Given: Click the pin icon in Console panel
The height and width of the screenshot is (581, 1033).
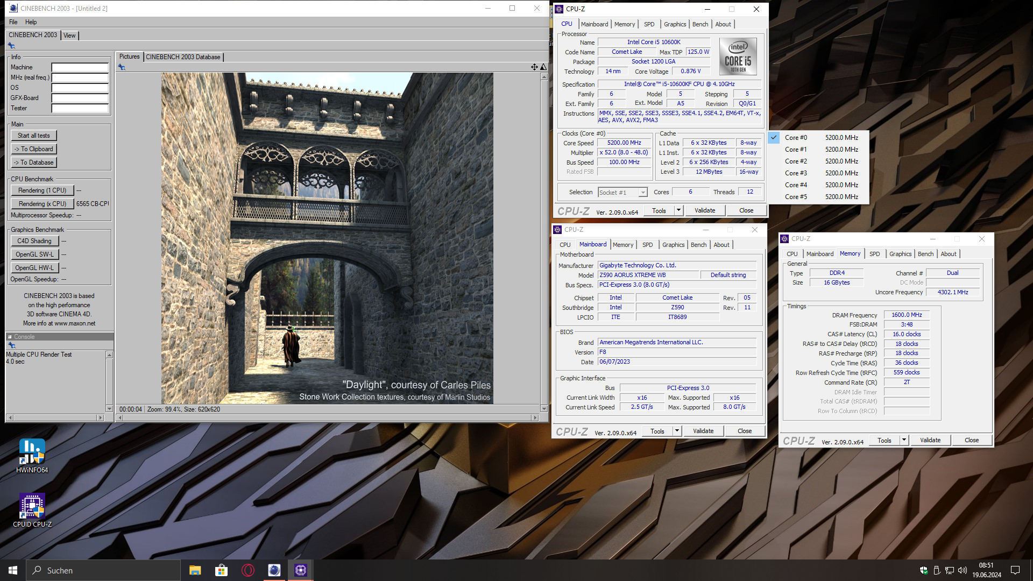Looking at the screenshot, I should [12, 345].
